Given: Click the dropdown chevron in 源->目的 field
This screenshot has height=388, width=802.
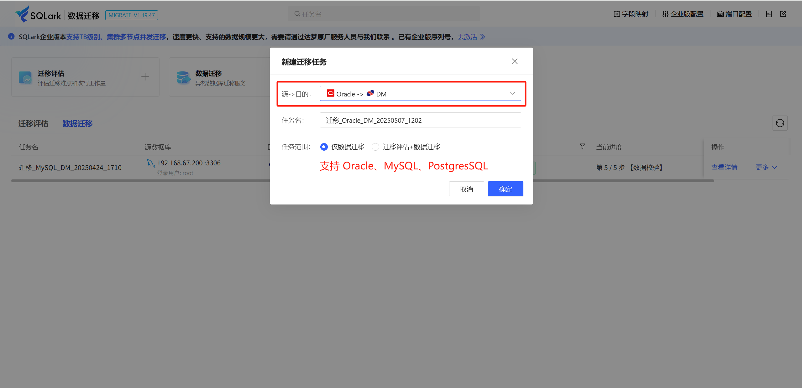Looking at the screenshot, I should pyautogui.click(x=512, y=93).
